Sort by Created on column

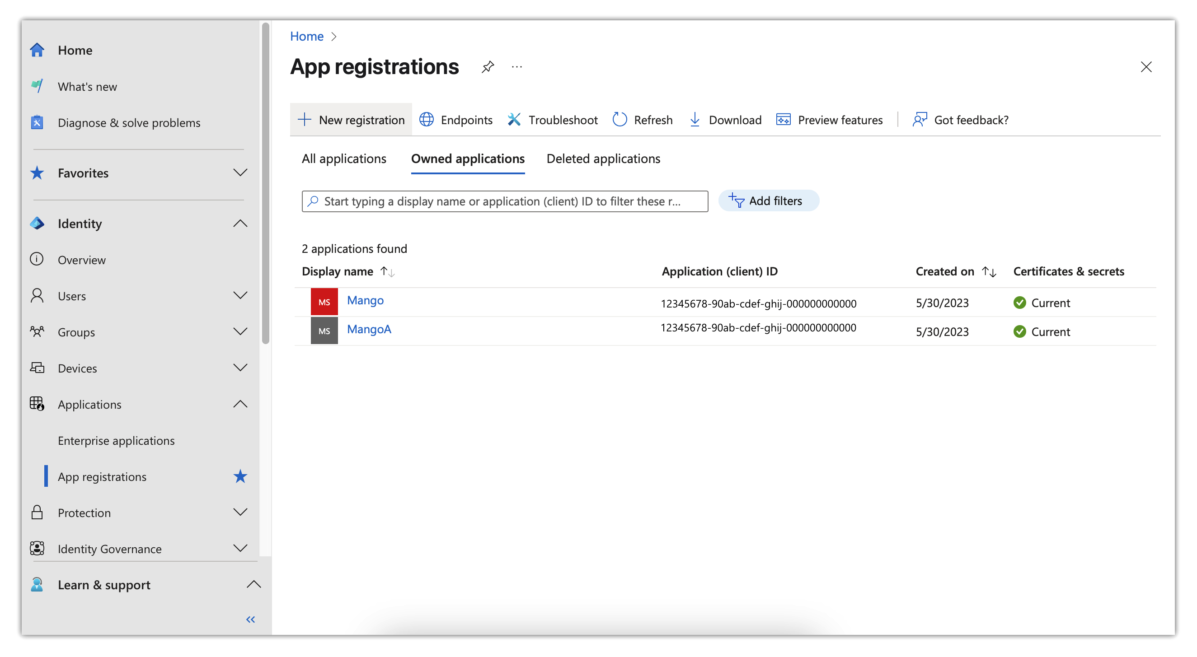click(989, 272)
